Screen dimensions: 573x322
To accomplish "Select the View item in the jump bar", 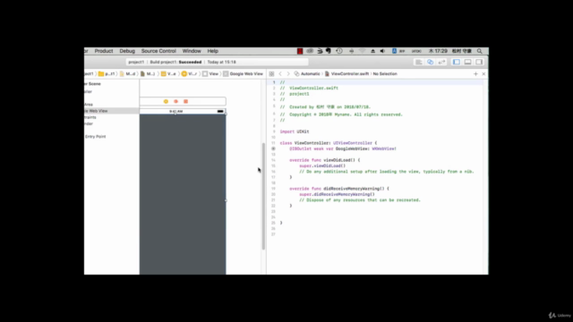I will [210, 73].
